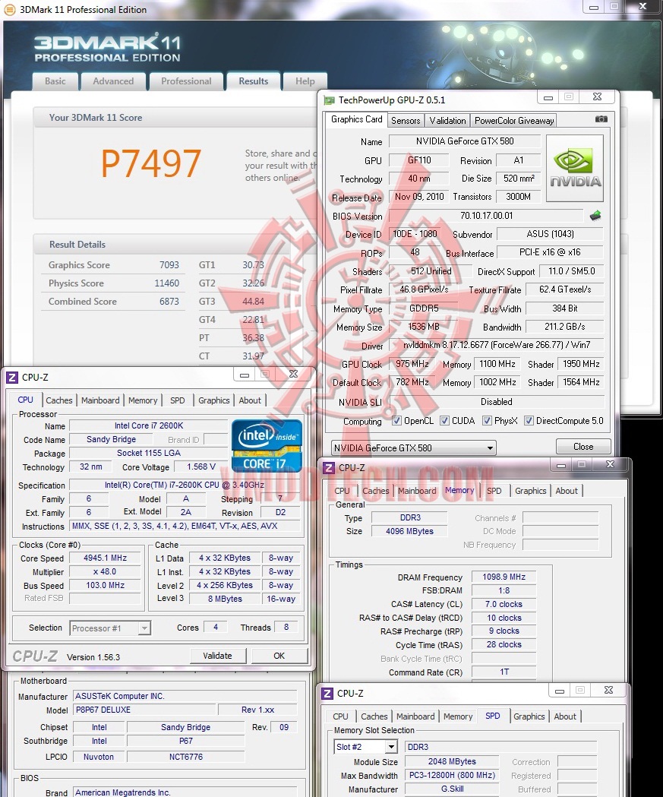The image size is (663, 797).
Task: Click the Validate button in CPU-Z
Action: (x=217, y=656)
